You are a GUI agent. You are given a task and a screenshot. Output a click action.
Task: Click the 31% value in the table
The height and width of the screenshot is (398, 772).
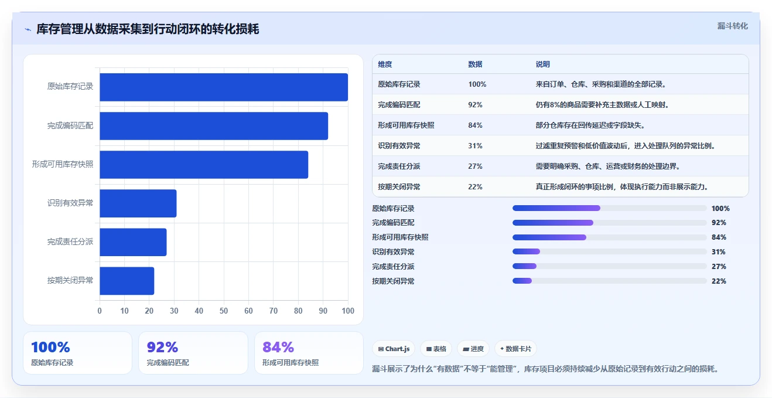pyautogui.click(x=475, y=146)
